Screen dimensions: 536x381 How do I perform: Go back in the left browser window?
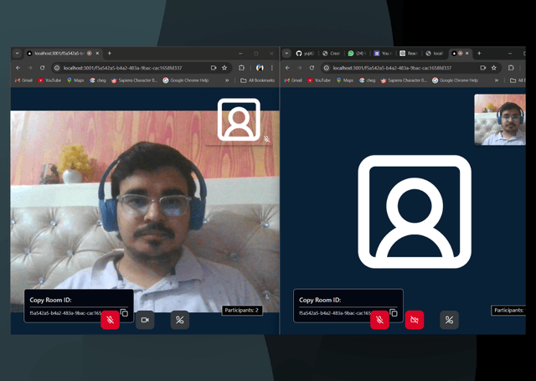pyautogui.click(x=18, y=68)
